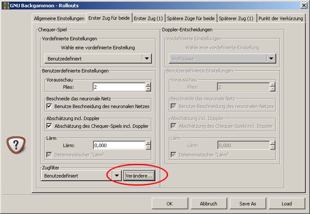Select the Erster Zug für beide tab
The height and width of the screenshot is (214, 310).
pos(109,18)
